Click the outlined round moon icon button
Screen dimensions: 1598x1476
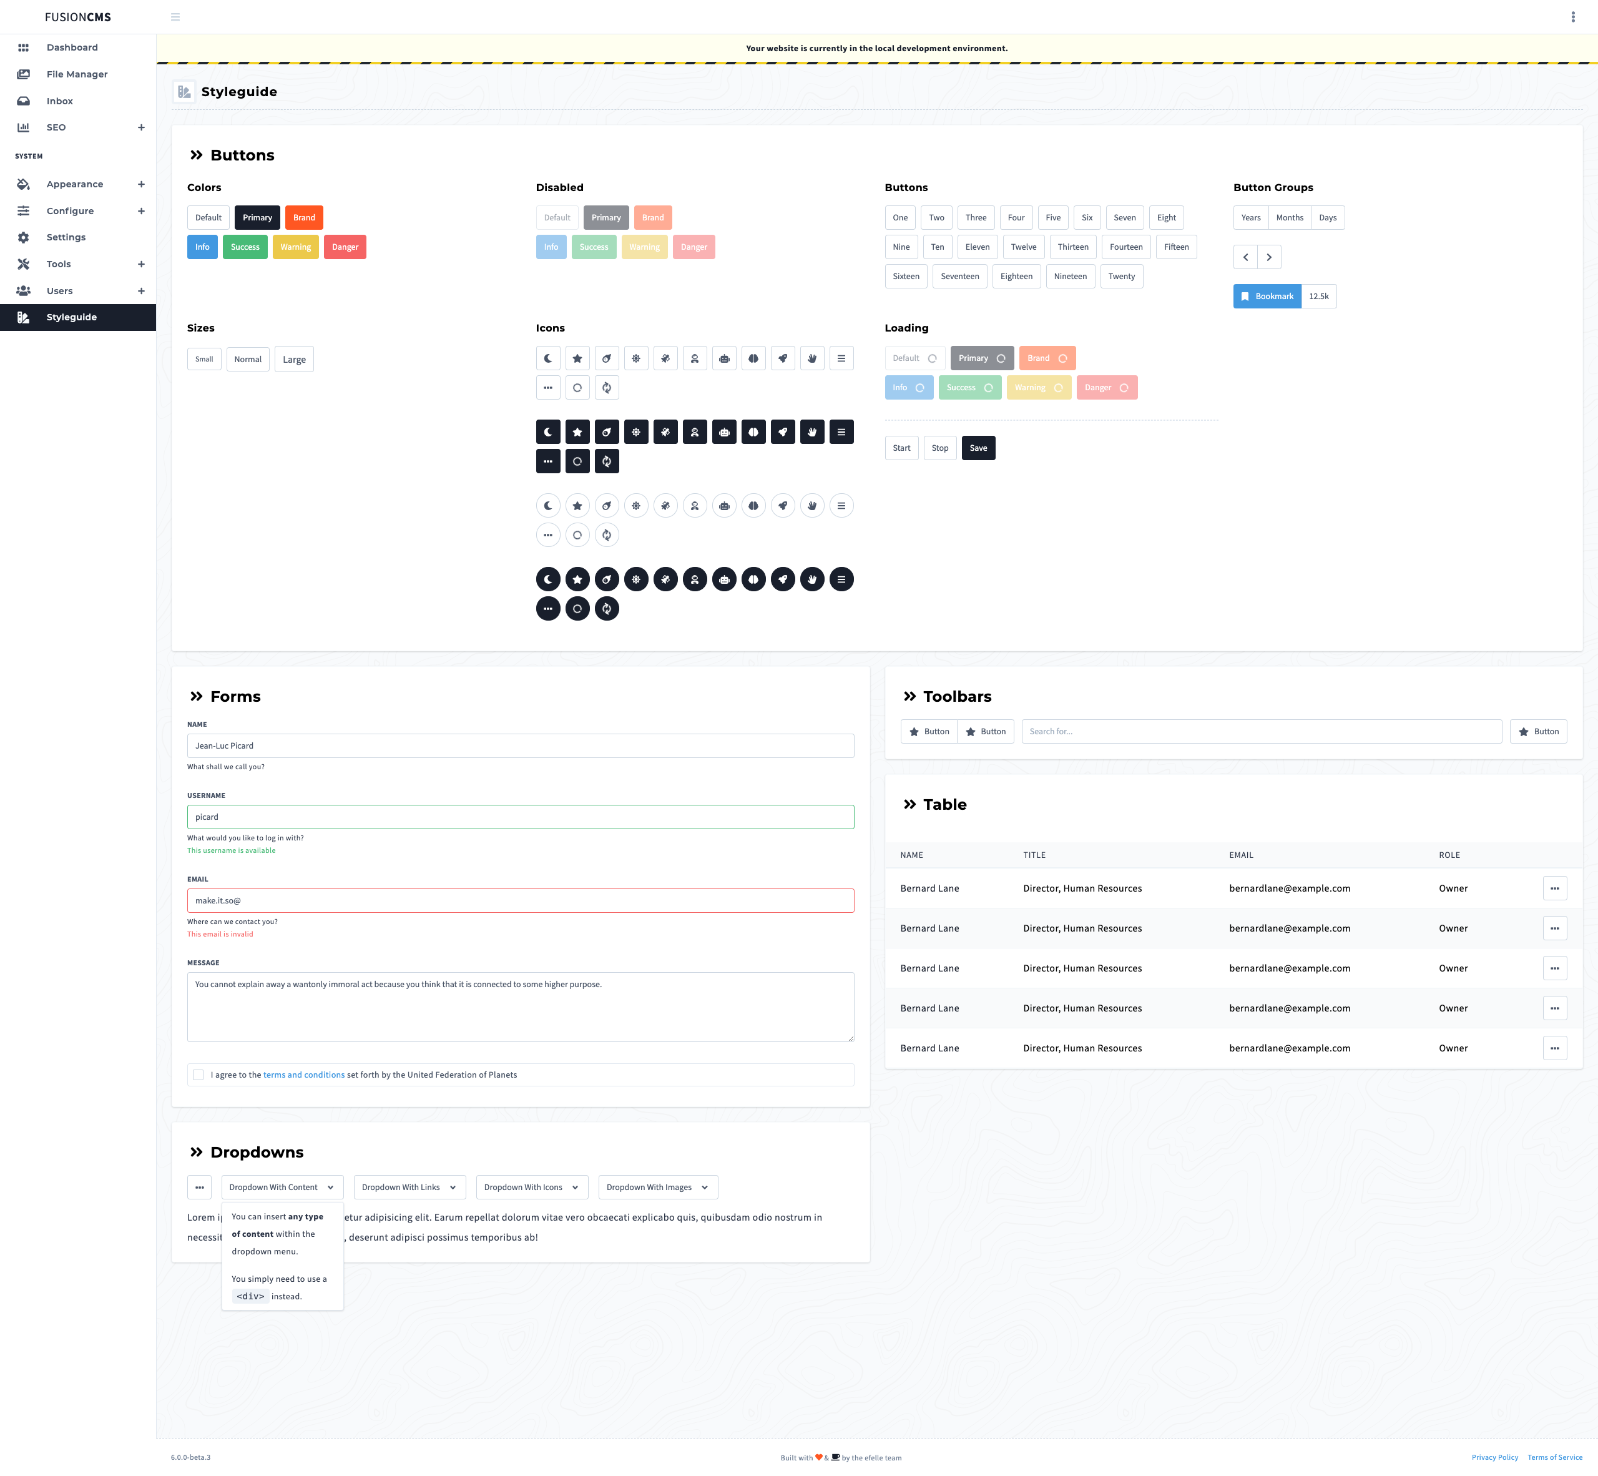[x=548, y=506]
